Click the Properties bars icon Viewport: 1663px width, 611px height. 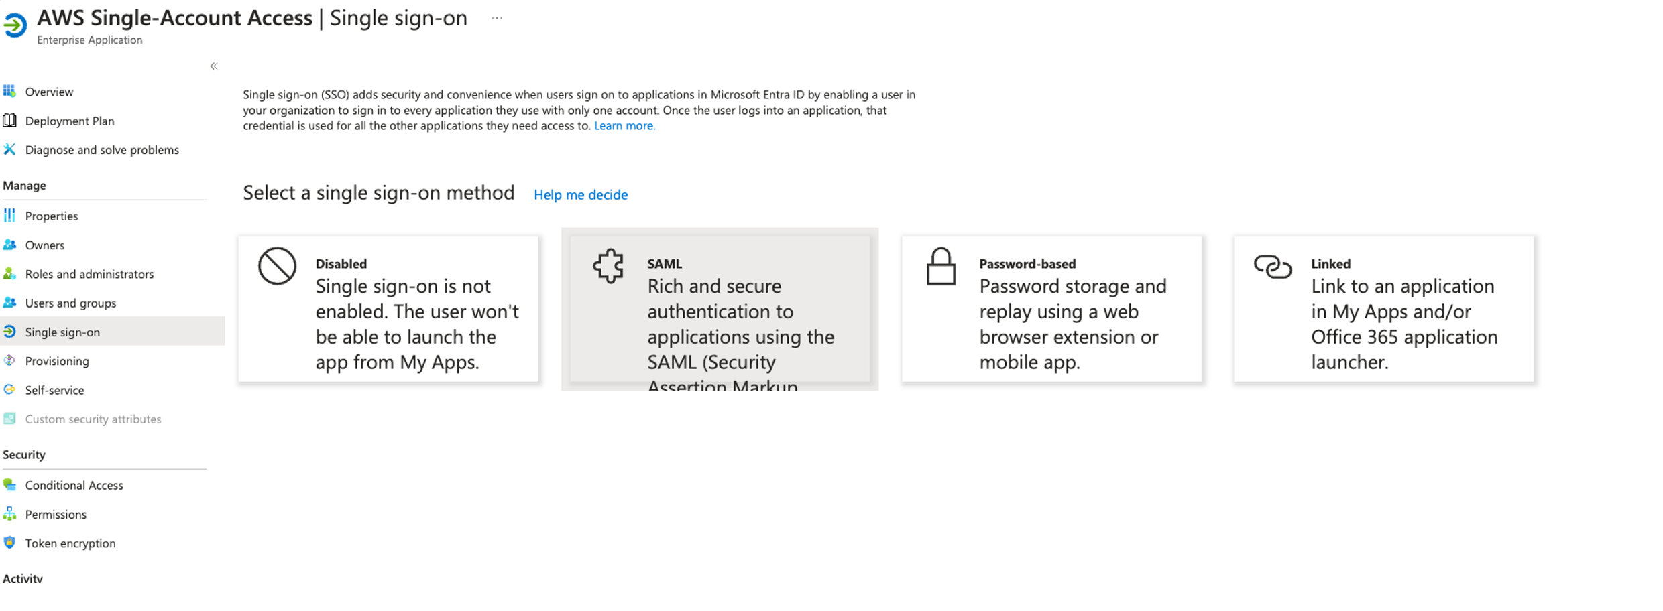click(x=9, y=216)
